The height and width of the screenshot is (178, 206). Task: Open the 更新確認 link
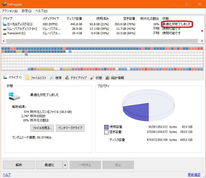click(x=194, y=174)
